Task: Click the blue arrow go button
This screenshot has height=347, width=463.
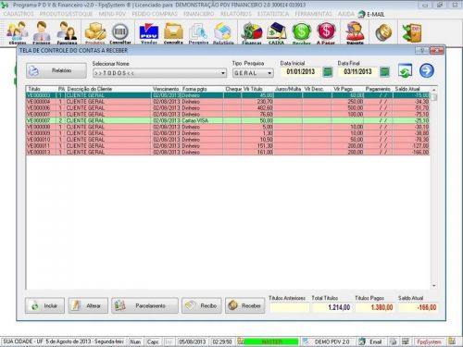Action: pos(427,70)
